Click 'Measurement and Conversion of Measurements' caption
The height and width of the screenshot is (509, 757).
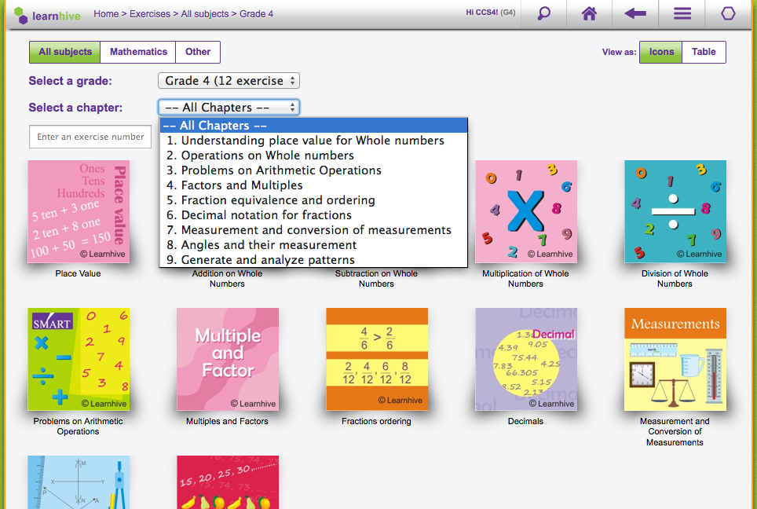(x=675, y=432)
